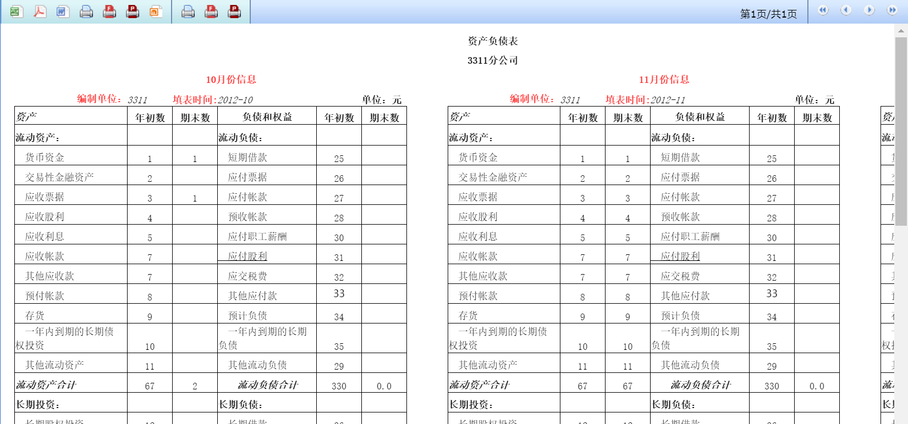Click 填表时间:2012-10 label
The width and height of the screenshot is (908, 424).
213,100
